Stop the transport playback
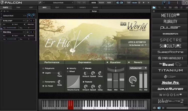 click(144, 3)
